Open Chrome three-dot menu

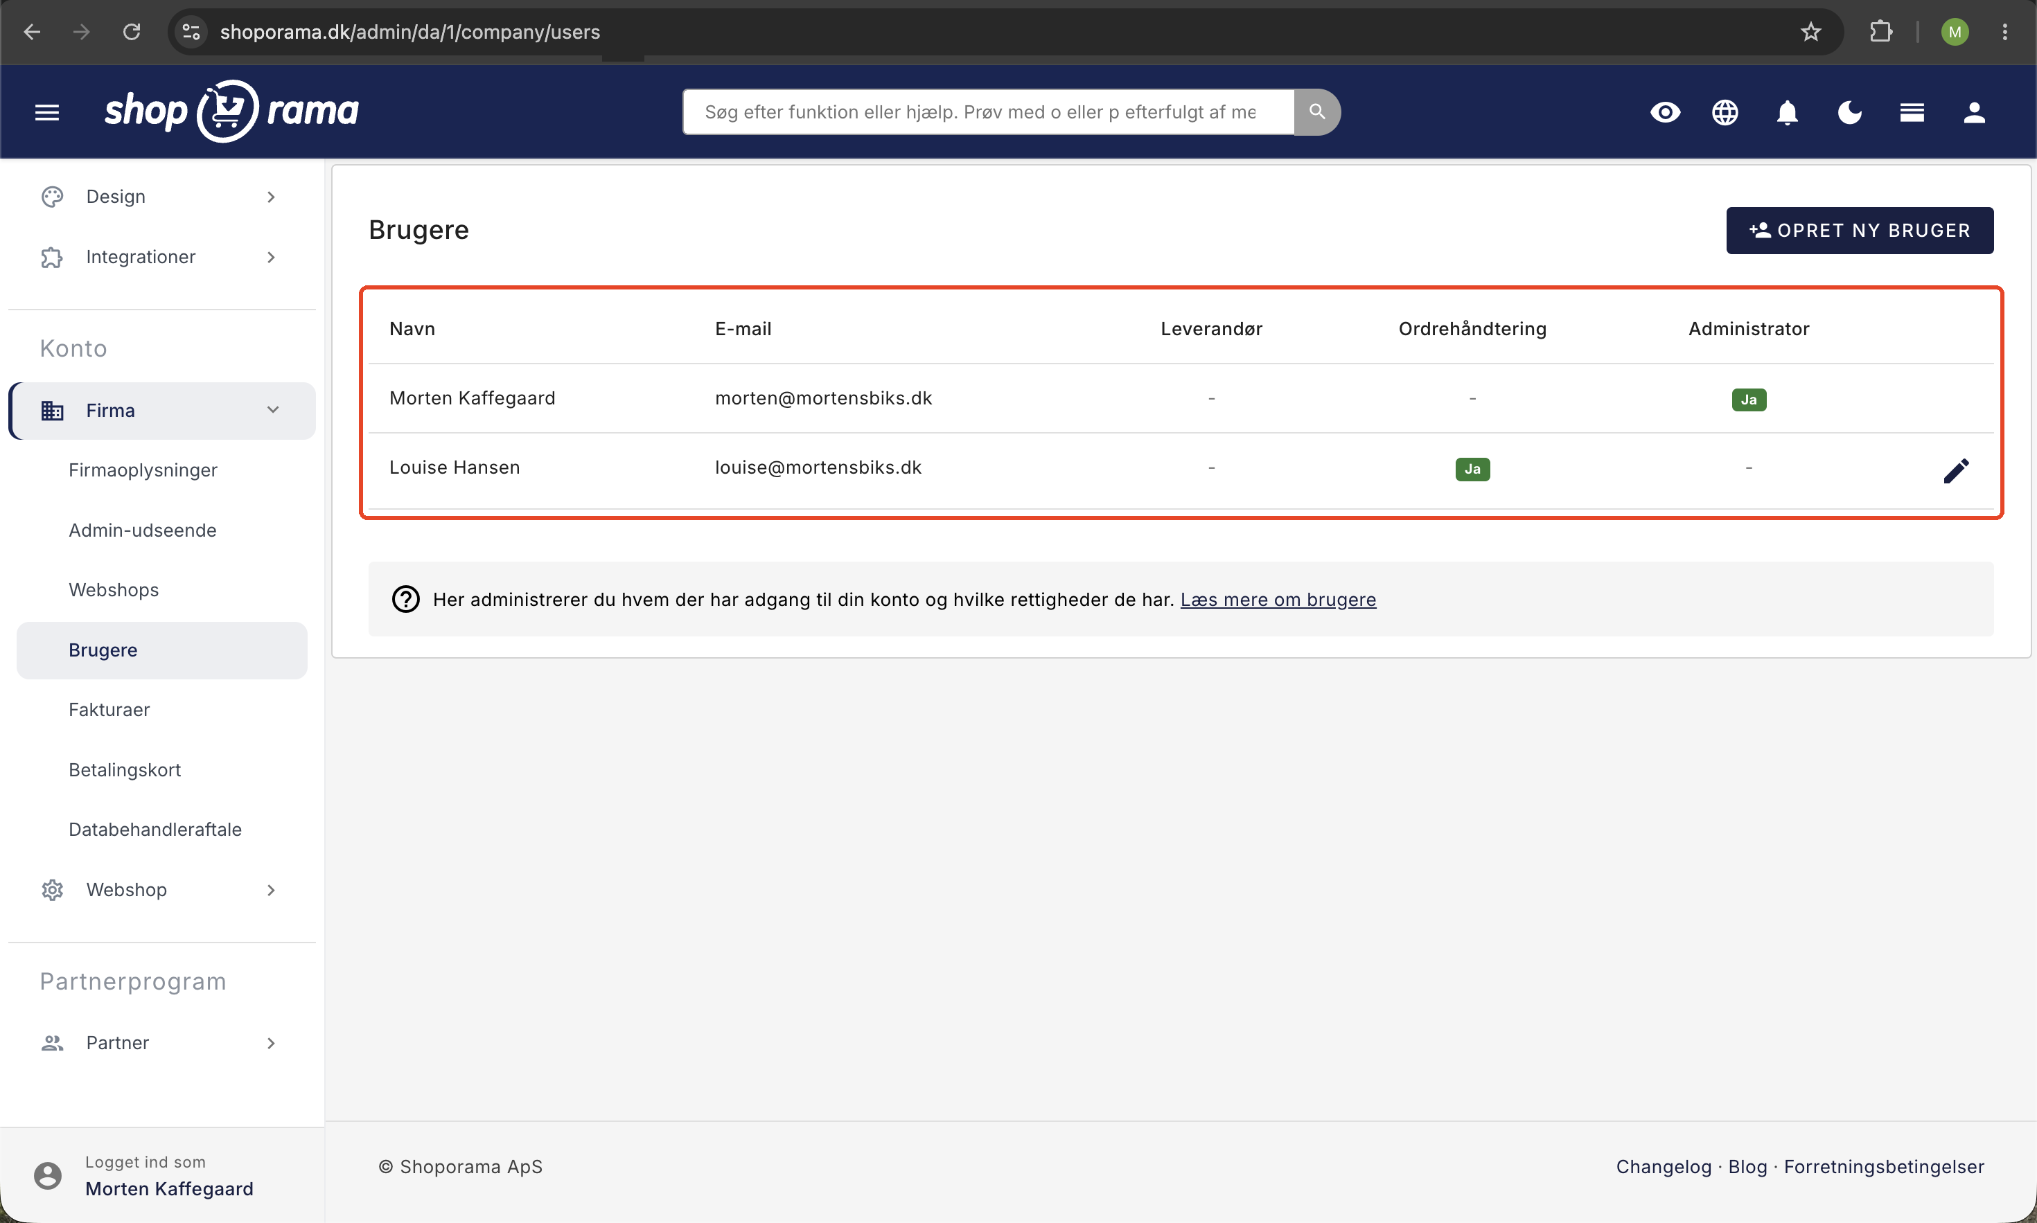pos(2005,31)
